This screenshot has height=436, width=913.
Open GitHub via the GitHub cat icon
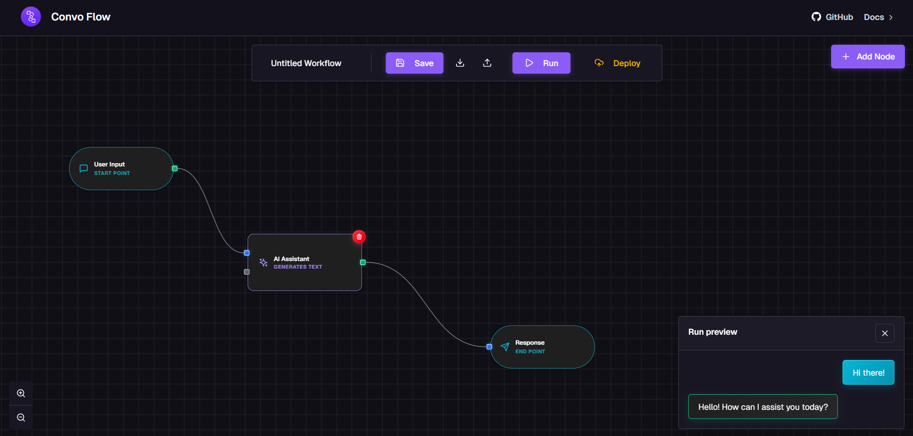pyautogui.click(x=816, y=17)
